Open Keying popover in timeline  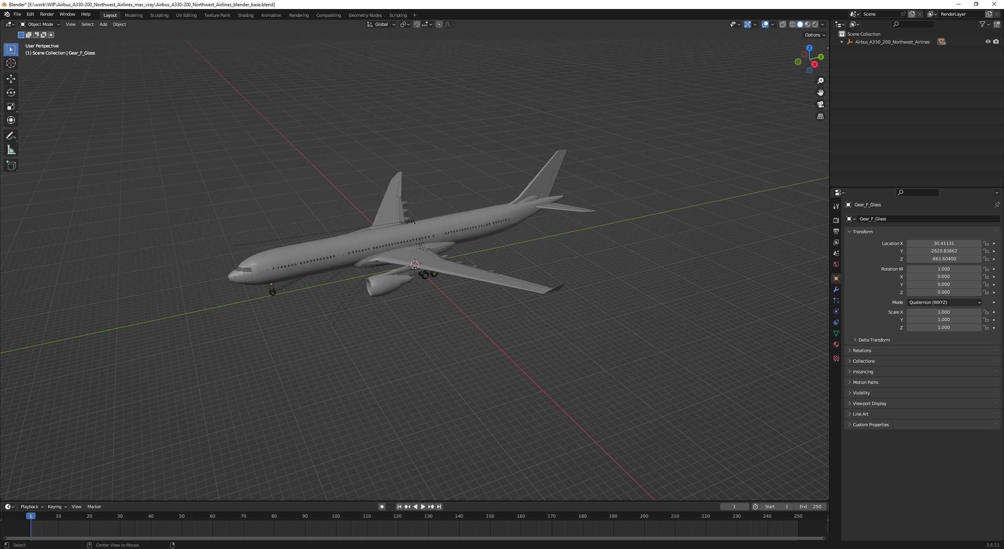point(57,507)
